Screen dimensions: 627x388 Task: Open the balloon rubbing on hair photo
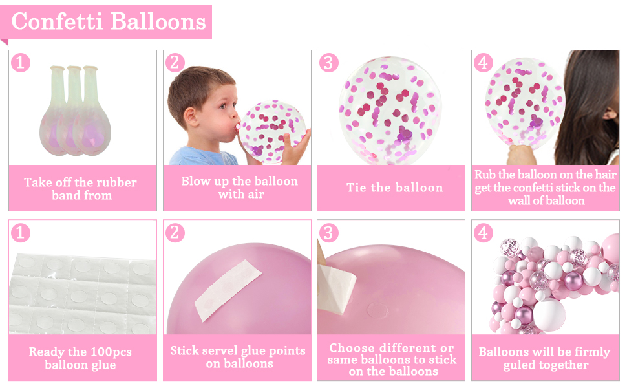[x=546, y=107]
